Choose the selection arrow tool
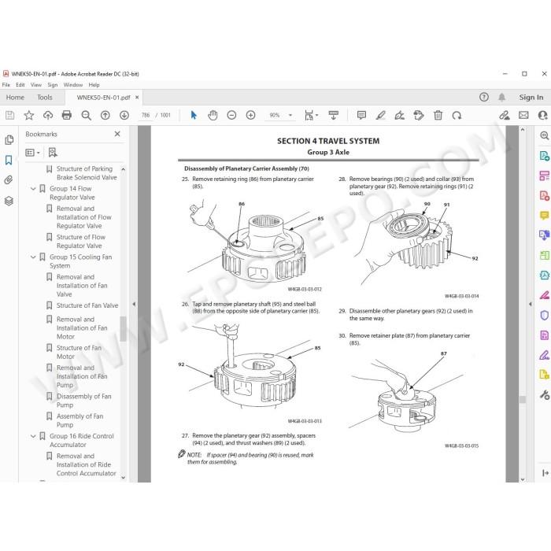This screenshot has width=551, height=551. point(194,115)
